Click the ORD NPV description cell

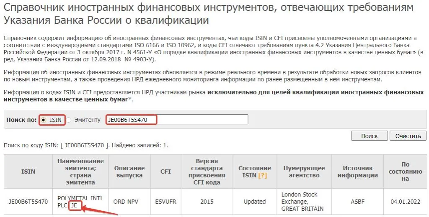[x=129, y=202]
